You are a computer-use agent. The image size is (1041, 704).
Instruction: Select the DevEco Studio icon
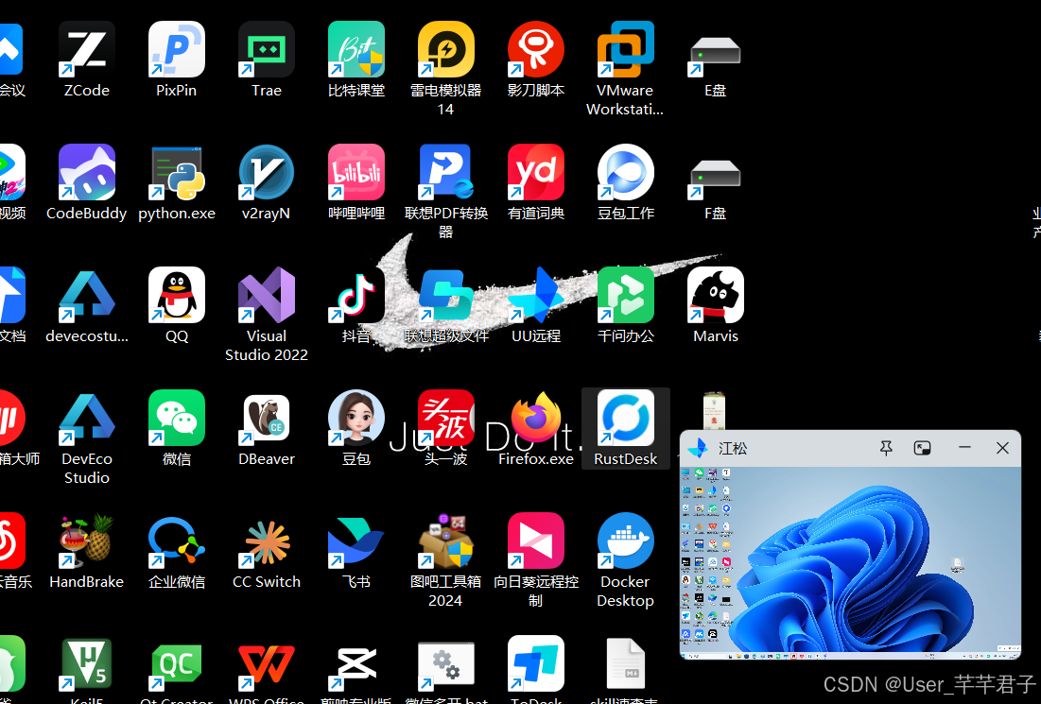click(87, 418)
